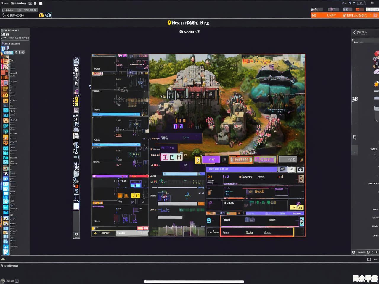Click the middle icon beside the long purple bar
Image resolution: width=379 pixels, height=284 pixels.
click(292, 170)
